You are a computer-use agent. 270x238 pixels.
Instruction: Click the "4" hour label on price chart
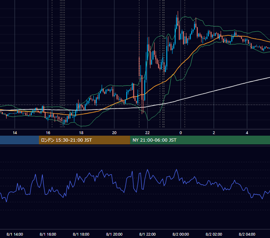247,133
